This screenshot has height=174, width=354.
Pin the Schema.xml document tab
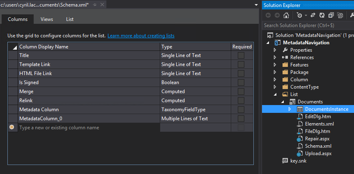point(95,5)
